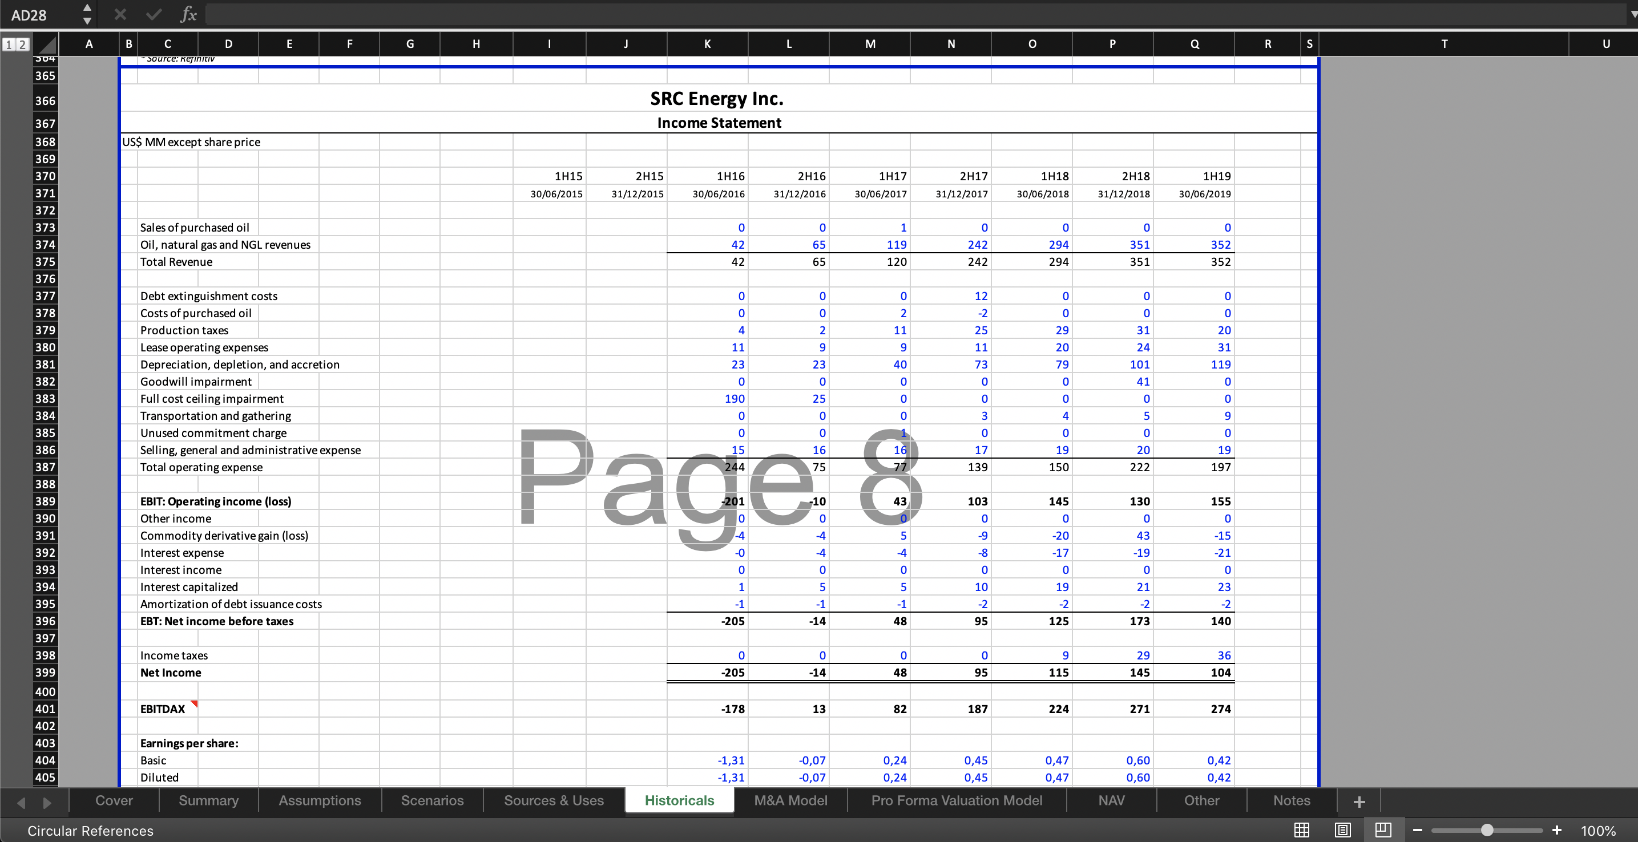Select the Income Statement heading cell
1638x842 pixels.
coord(719,123)
